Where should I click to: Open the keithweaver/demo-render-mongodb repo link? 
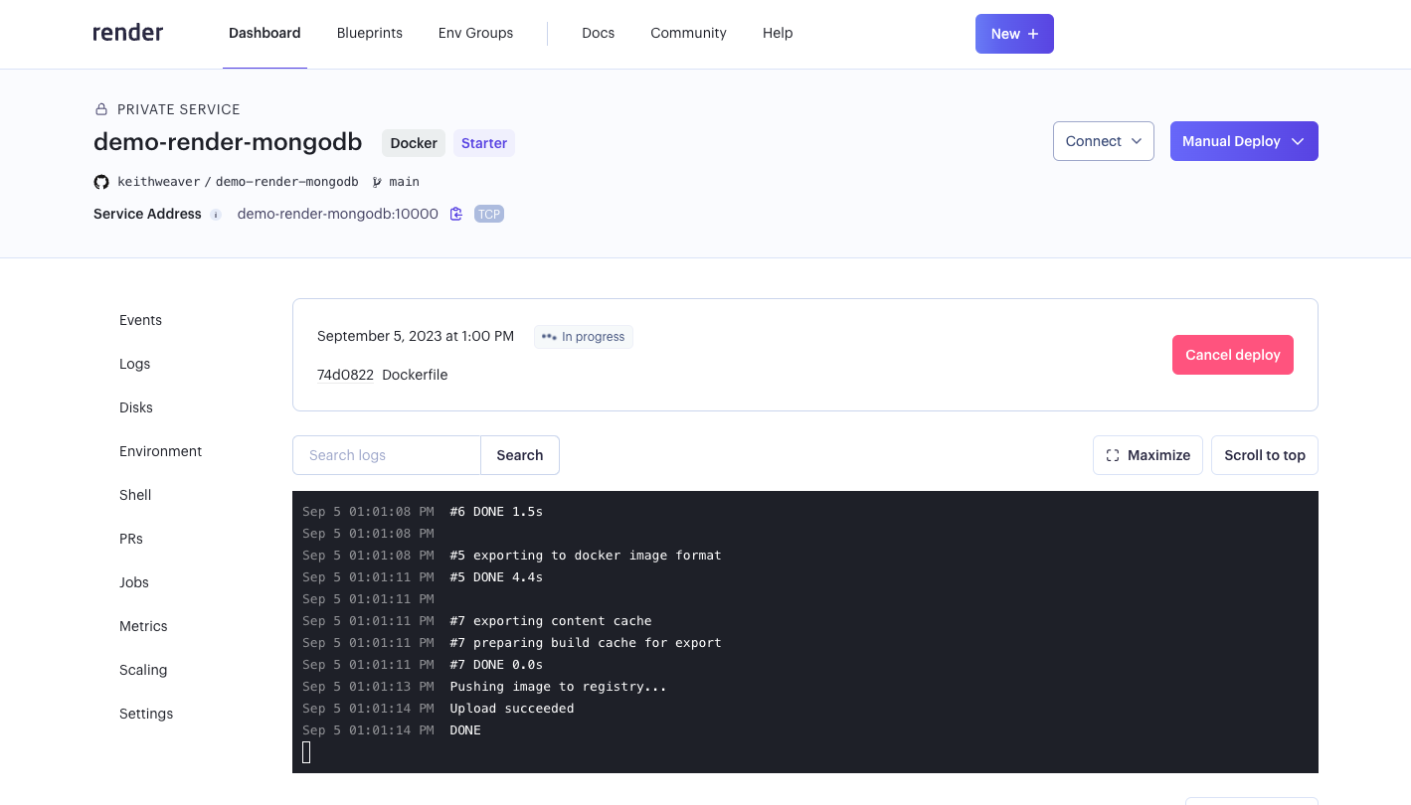238,182
